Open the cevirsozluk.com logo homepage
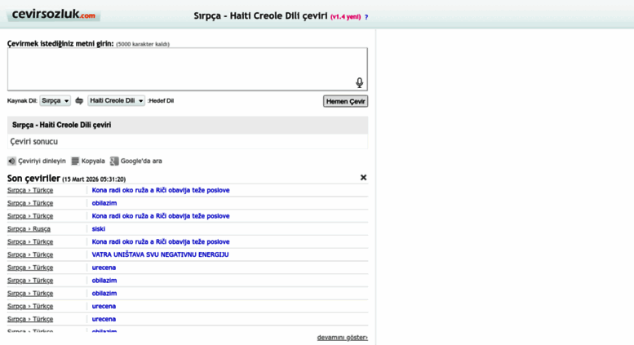 tap(52, 15)
